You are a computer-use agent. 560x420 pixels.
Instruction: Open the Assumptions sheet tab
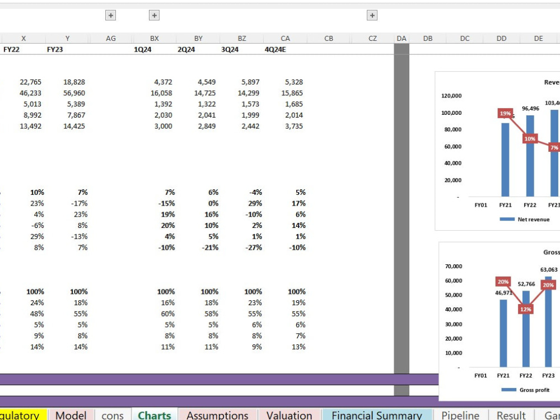pos(217,414)
